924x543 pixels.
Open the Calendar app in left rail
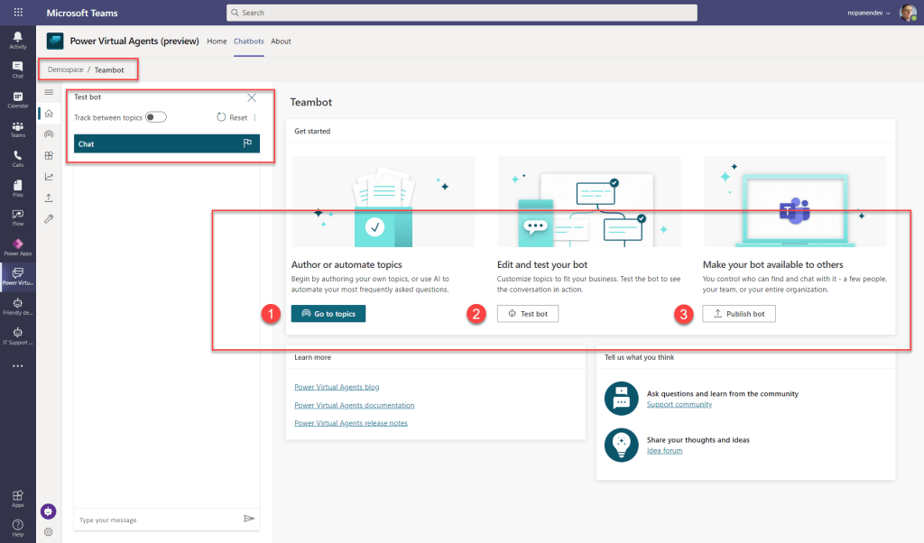click(18, 98)
